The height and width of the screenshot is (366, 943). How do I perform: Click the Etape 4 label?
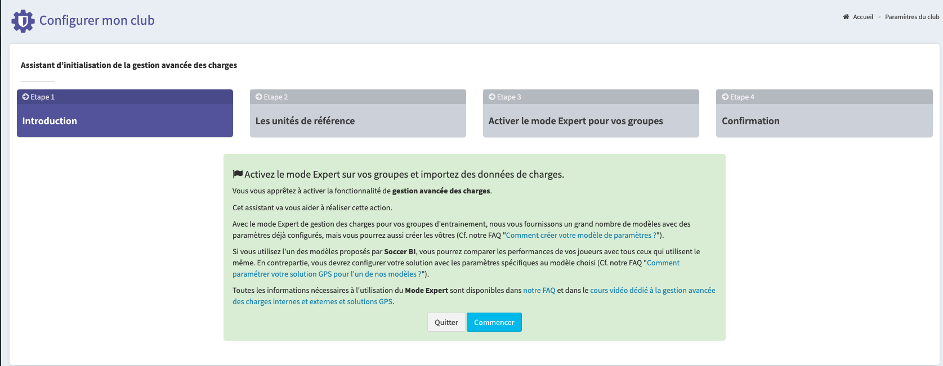pos(742,97)
